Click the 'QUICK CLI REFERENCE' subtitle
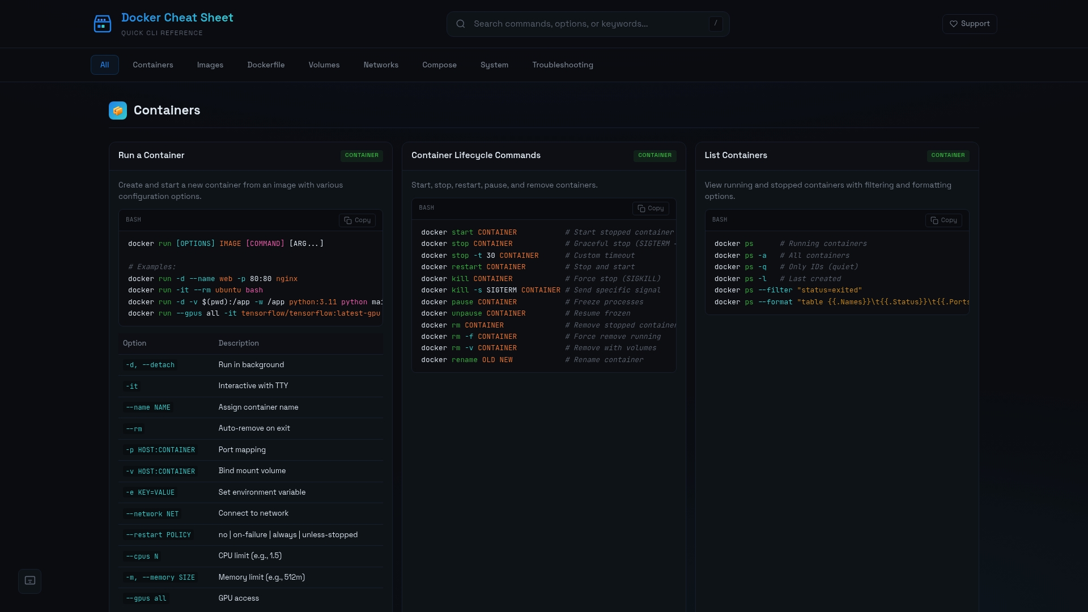Viewport: 1088px width, 612px height. pyautogui.click(x=162, y=33)
